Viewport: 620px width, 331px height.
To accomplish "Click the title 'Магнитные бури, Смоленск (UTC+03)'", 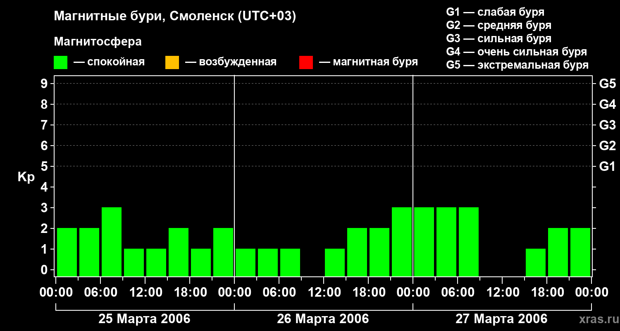I will [175, 17].
